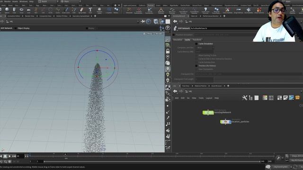
Task: Click the orange box icon in network editor
Action: tap(297, 98)
